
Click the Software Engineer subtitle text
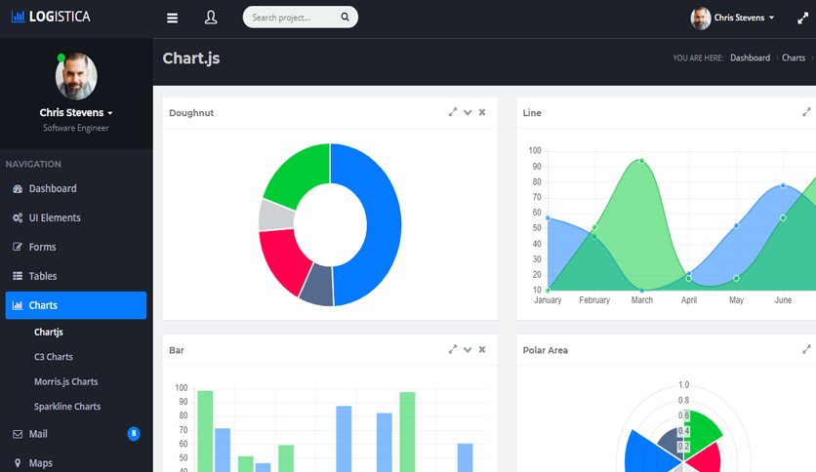click(76, 128)
